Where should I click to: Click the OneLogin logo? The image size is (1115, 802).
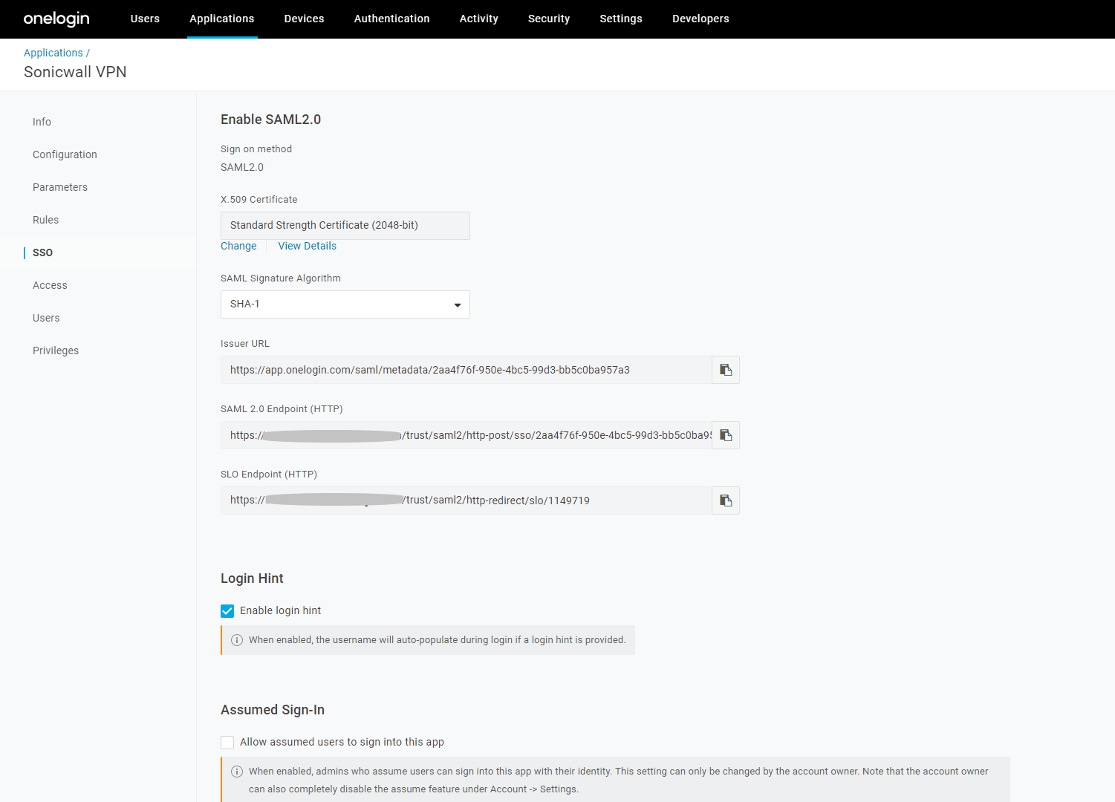pyautogui.click(x=56, y=19)
